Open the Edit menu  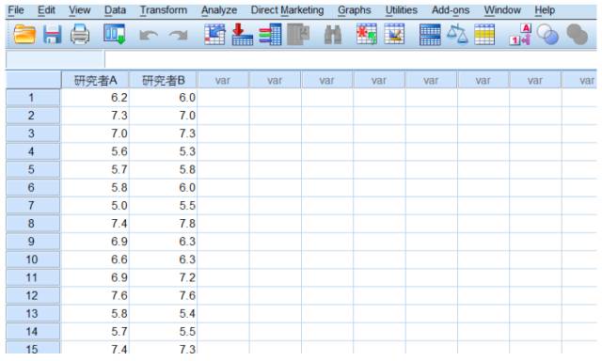coord(46,10)
